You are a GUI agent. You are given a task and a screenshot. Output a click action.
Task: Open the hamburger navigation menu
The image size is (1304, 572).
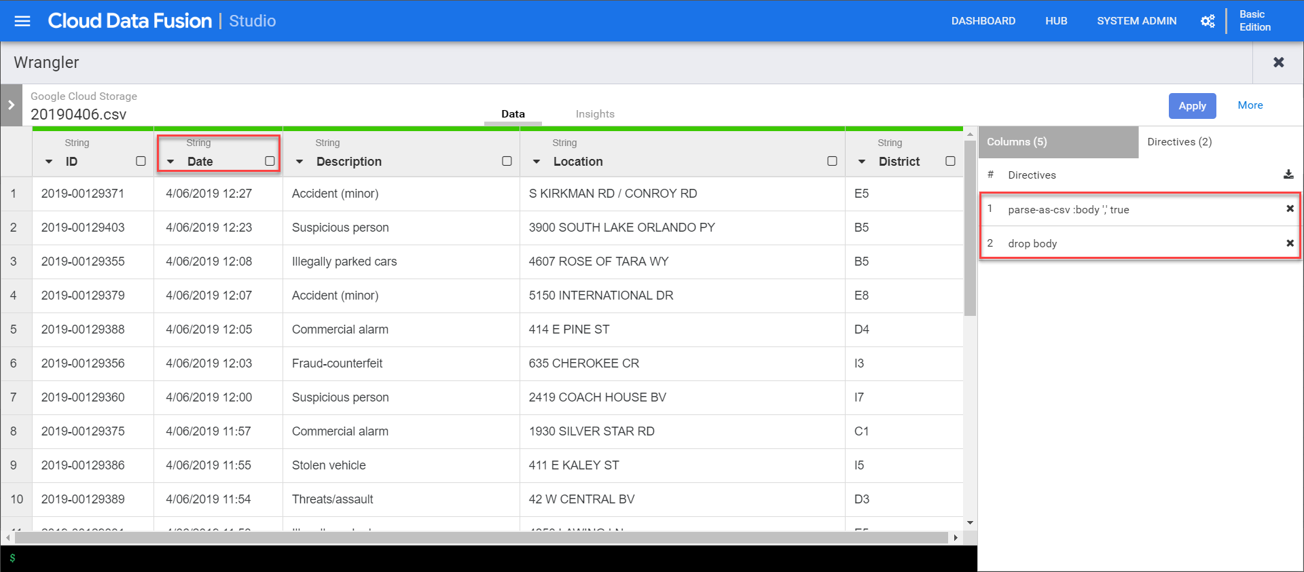pos(22,21)
